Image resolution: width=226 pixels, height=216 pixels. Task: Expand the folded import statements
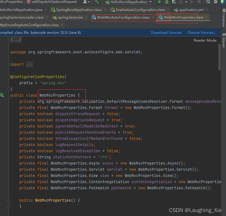[29, 64]
